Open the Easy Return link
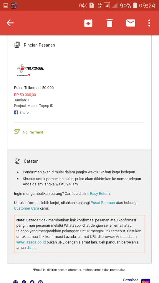Image resolution: width=159 pixels, height=283 pixels. pos(100,194)
